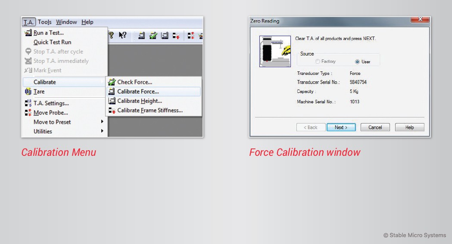Image resolution: width=452 pixels, height=244 pixels.
Task: Open the Window menu
Action: [66, 22]
